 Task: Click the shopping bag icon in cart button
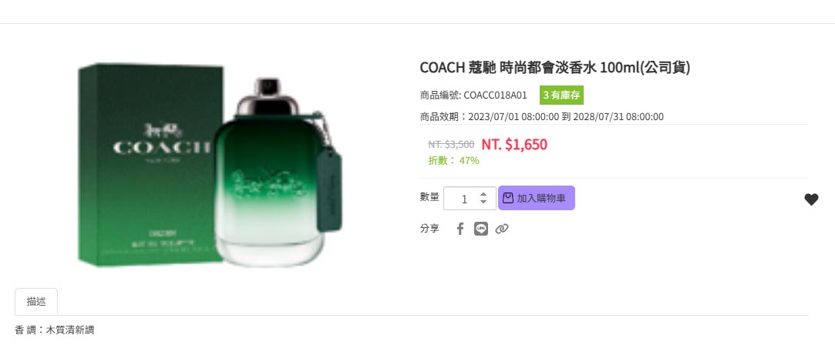pyautogui.click(x=508, y=198)
